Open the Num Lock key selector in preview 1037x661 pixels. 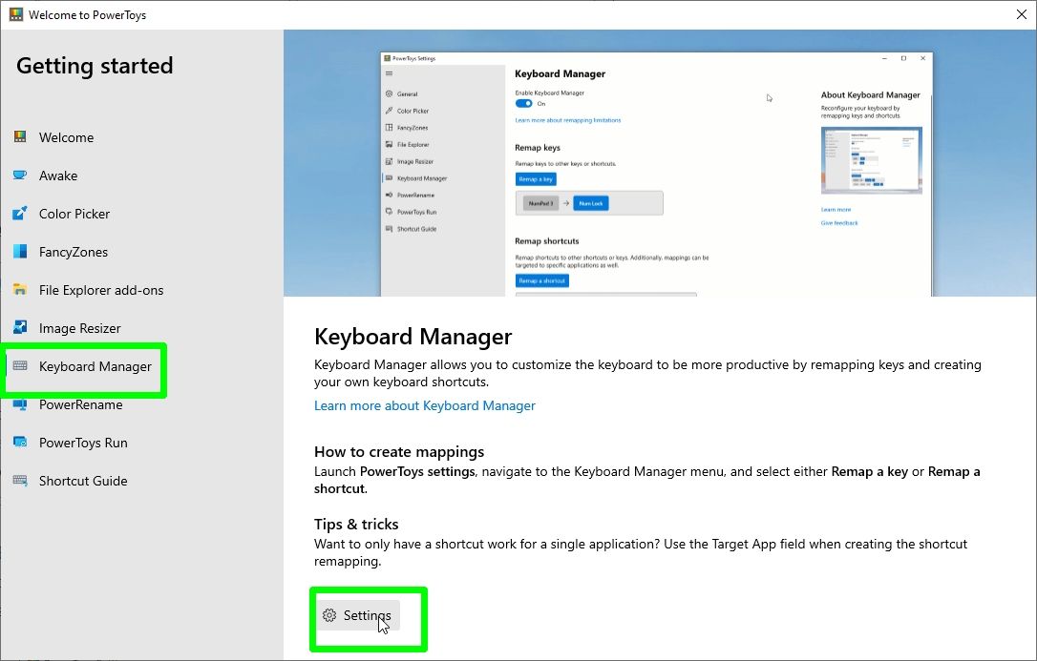(x=591, y=203)
